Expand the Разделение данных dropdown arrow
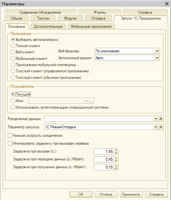 (x=156, y=119)
